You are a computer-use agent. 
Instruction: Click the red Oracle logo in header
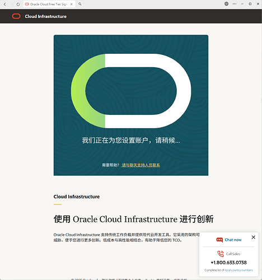16,16
